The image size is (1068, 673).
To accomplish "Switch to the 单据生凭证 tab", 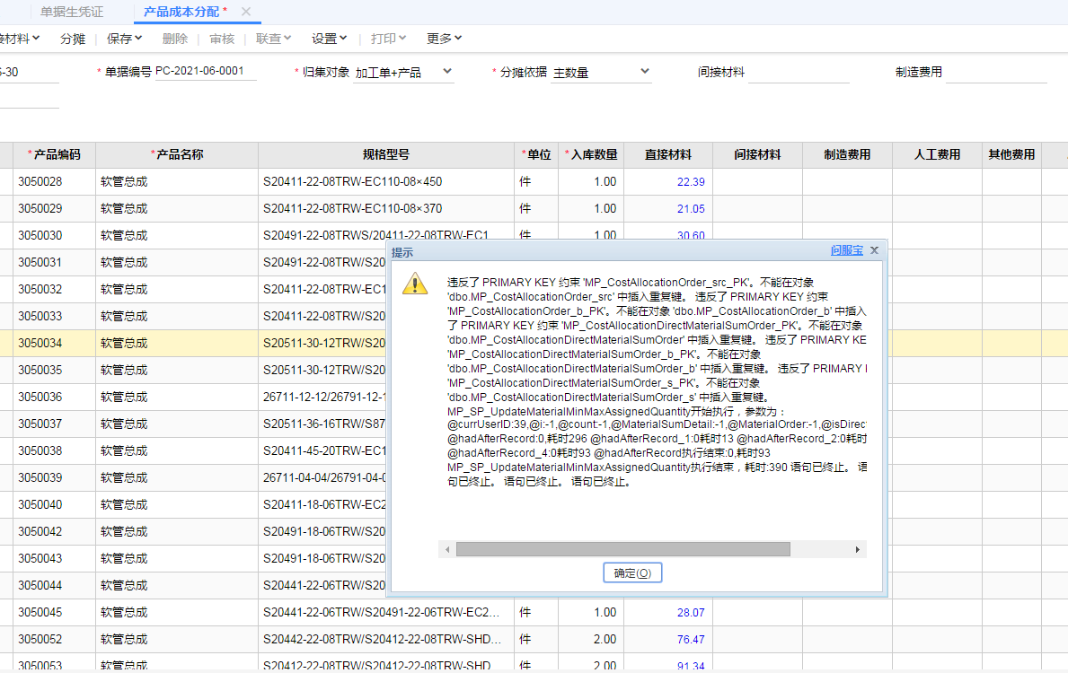I will (72, 12).
